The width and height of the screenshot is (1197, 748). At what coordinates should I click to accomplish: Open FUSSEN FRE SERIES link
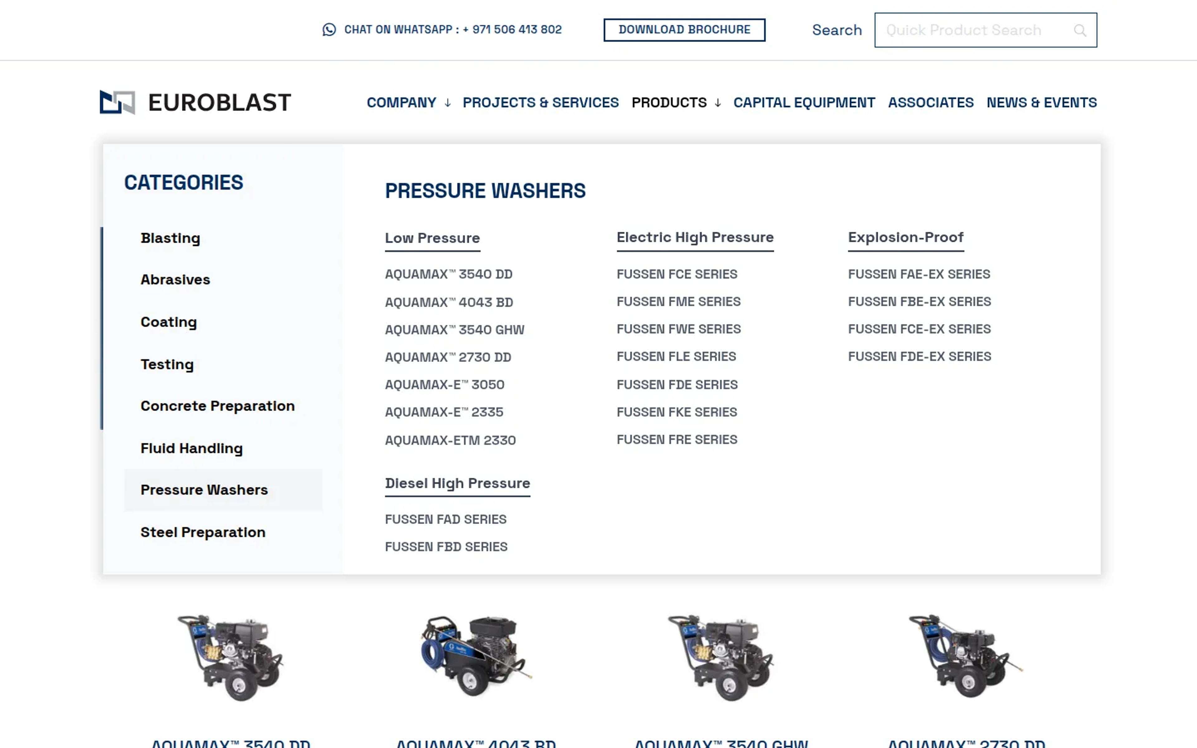pos(677,439)
